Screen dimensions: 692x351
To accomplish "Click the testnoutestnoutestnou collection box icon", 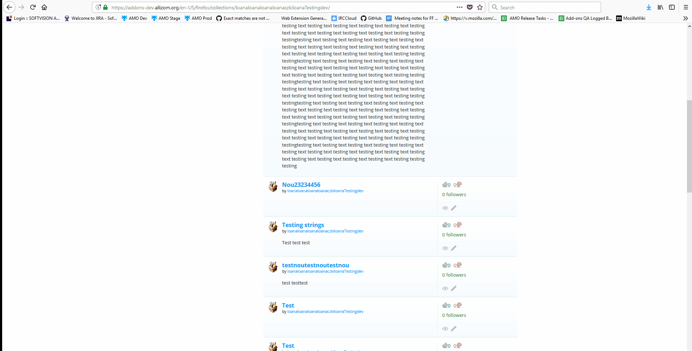I will (273, 267).
